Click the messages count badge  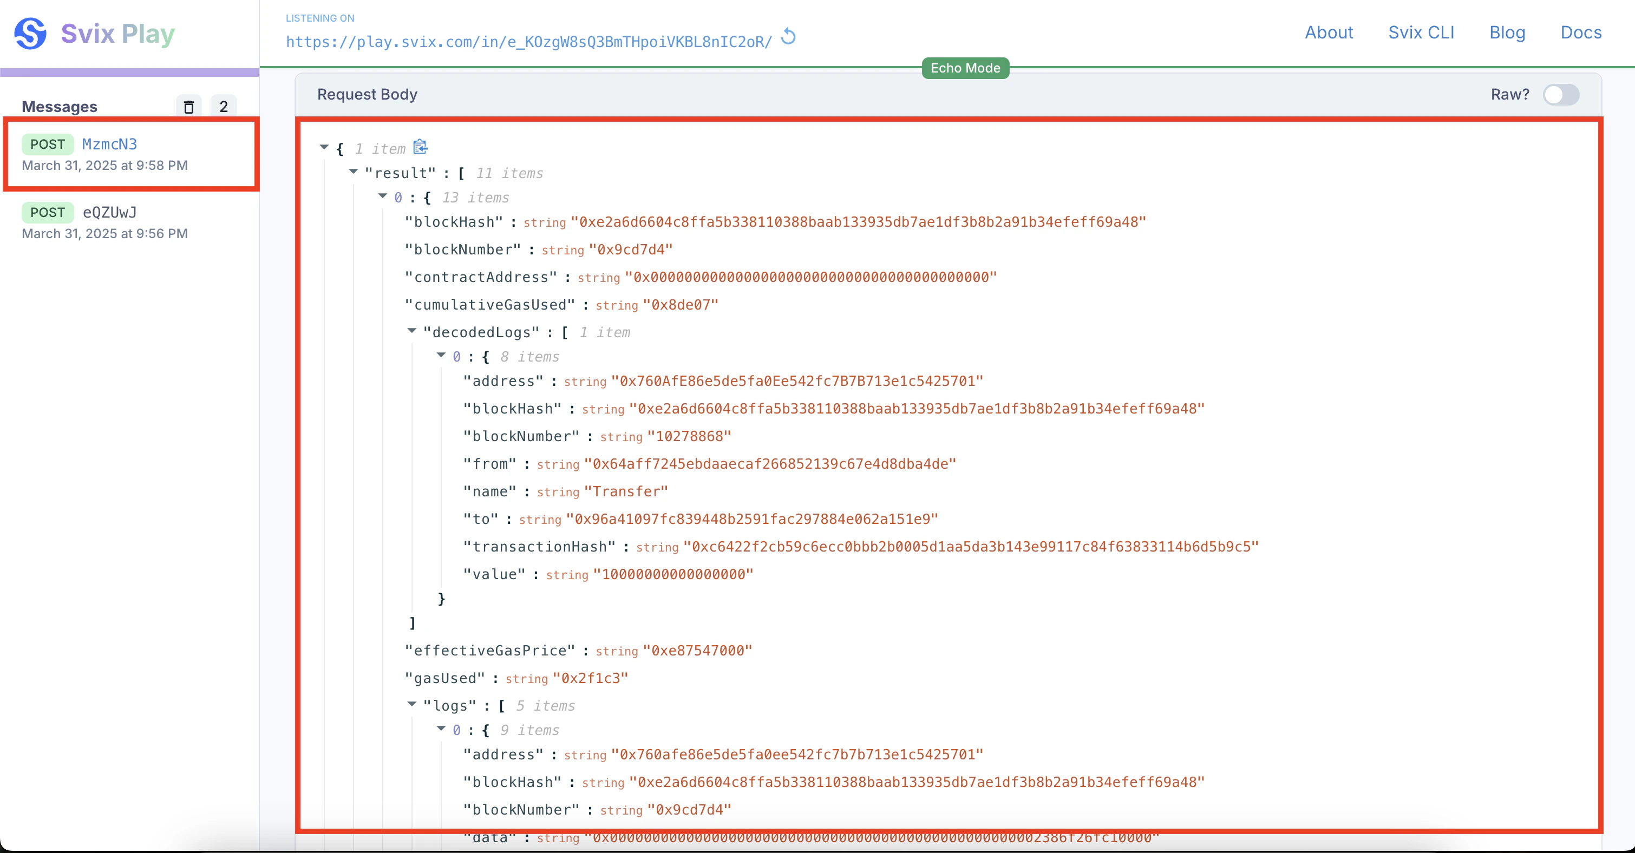224,107
